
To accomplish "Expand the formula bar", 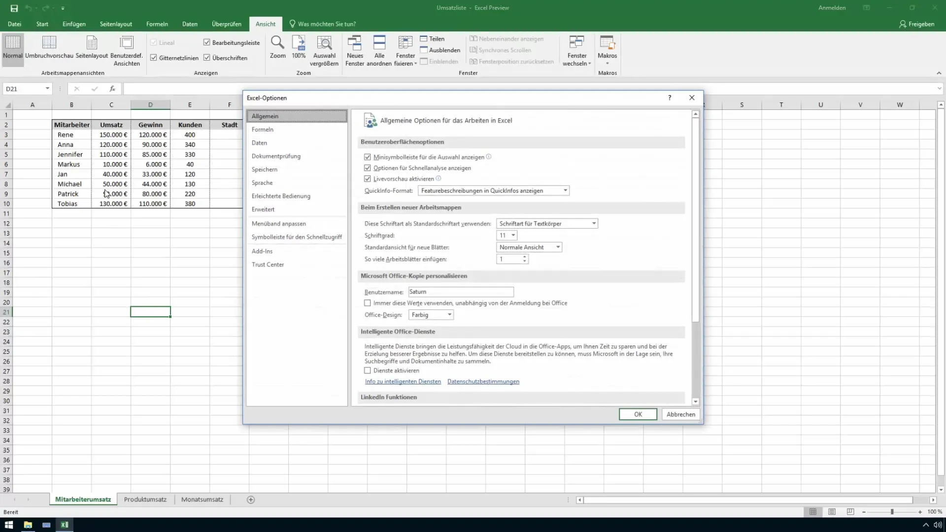I will pos(939,89).
